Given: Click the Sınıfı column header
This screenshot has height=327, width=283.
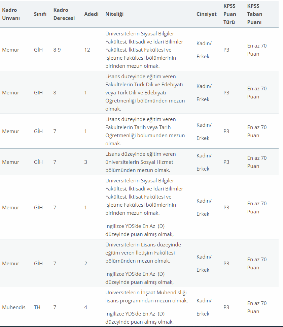Looking at the screenshot, I should pos(40,14).
